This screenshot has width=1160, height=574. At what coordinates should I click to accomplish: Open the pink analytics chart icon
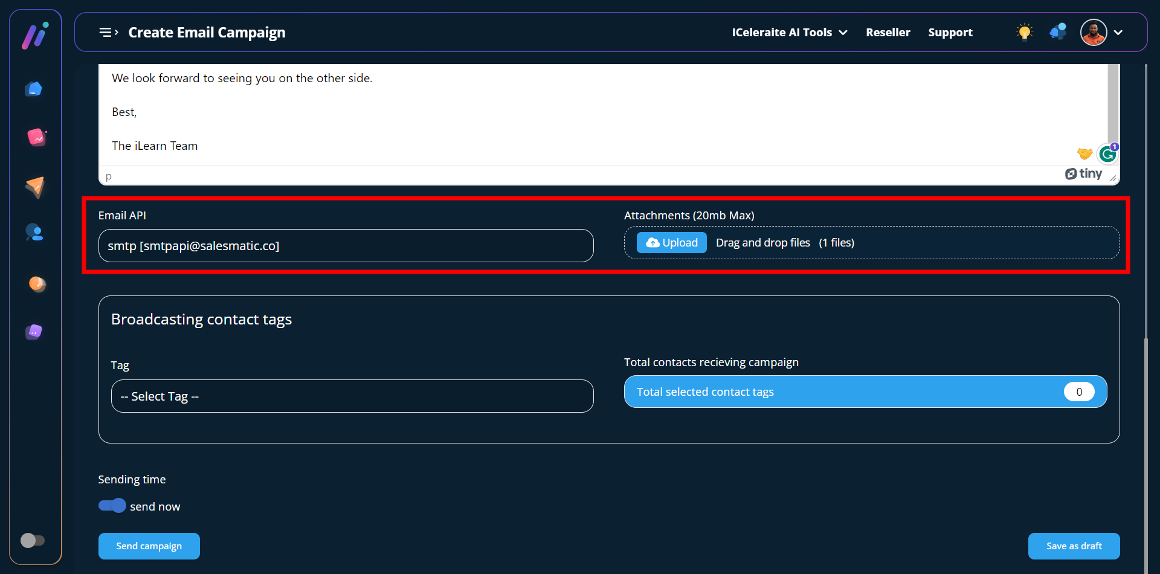36,138
